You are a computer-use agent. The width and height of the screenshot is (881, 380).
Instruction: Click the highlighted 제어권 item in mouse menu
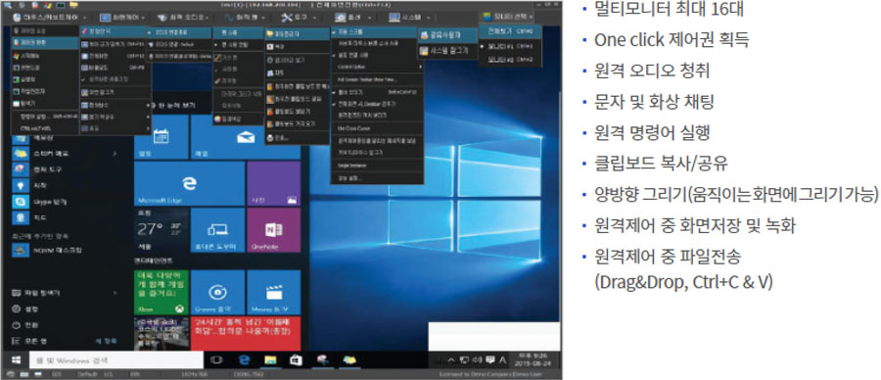tap(45, 43)
